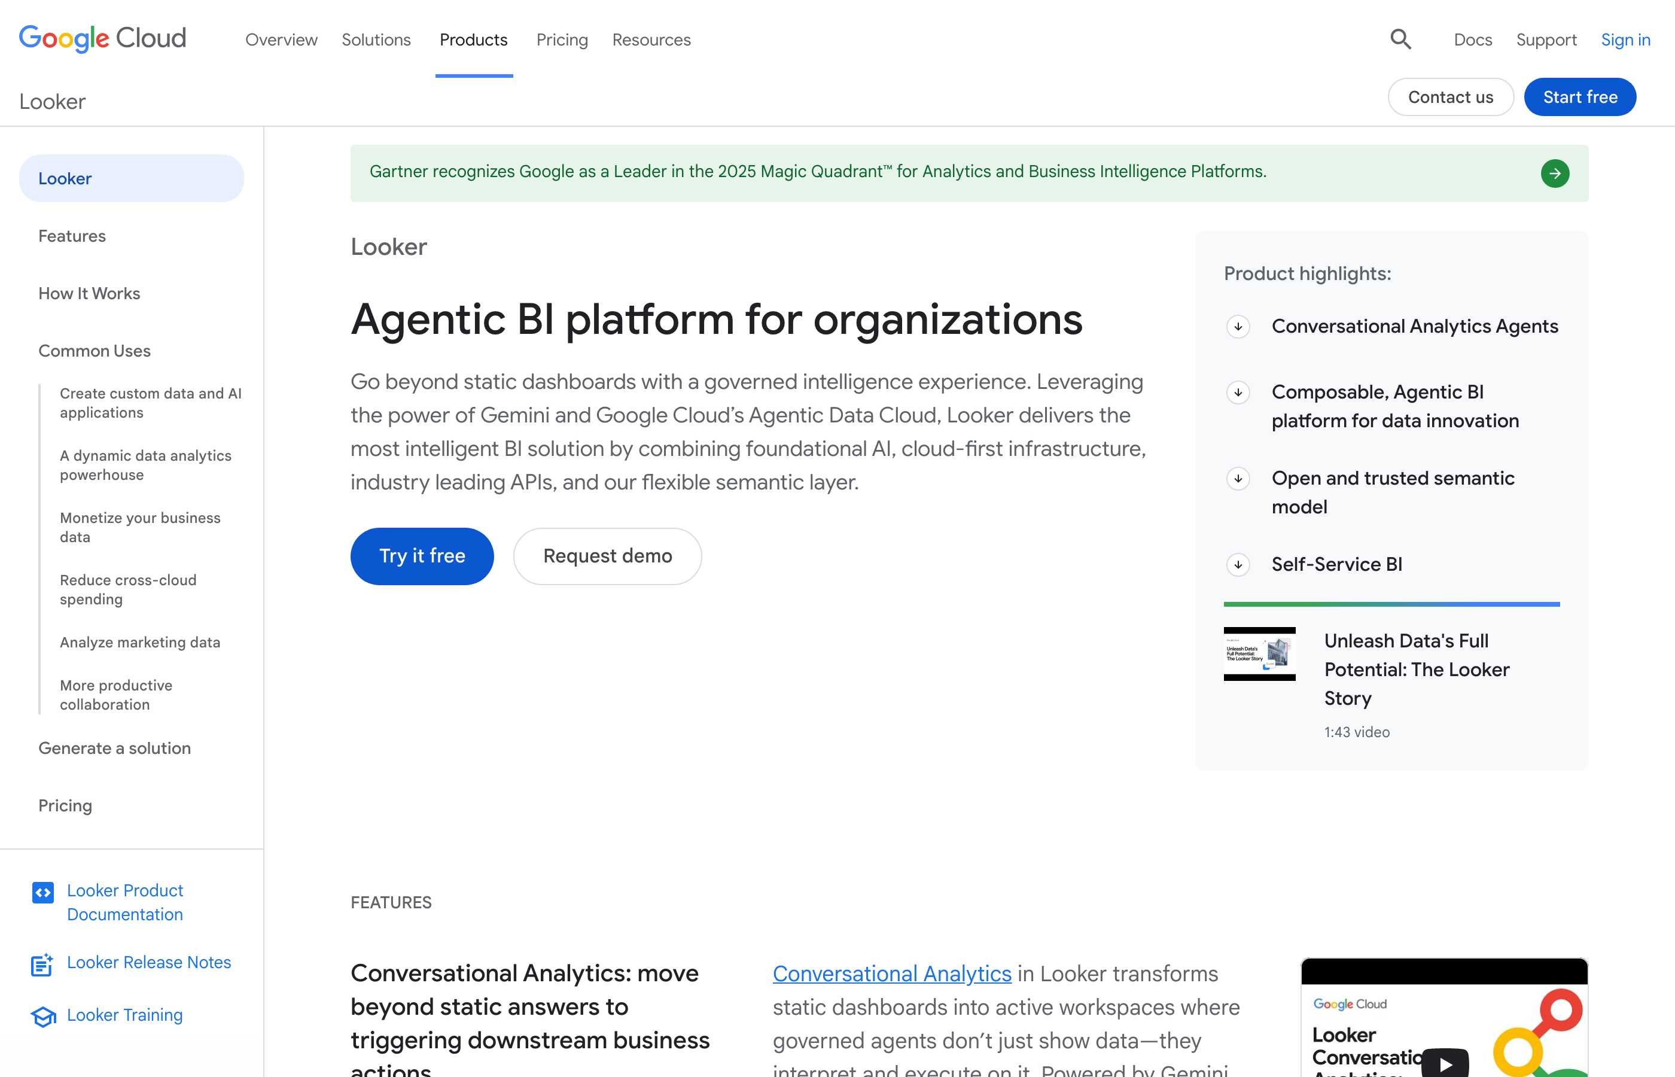Open Looker Product Documentation link
The height and width of the screenshot is (1077, 1675).
click(125, 902)
